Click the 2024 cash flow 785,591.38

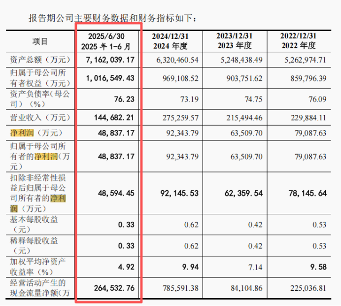coord(178,288)
